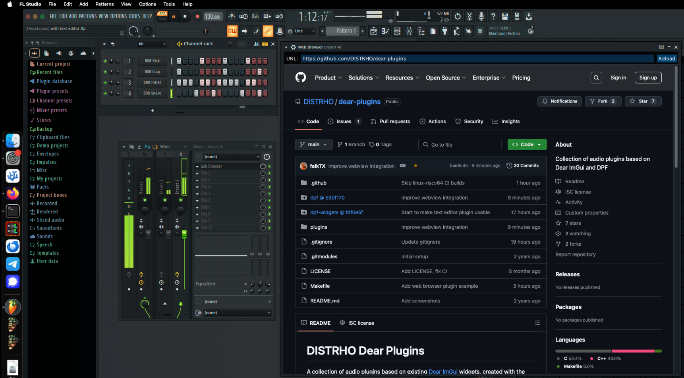Image resolution: width=684 pixels, height=378 pixels.
Task: Click the loop recording icon
Action: 279,16
